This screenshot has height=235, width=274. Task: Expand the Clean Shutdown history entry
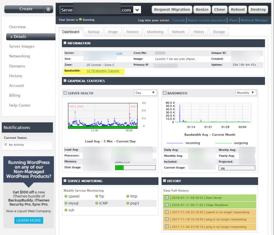167,205
